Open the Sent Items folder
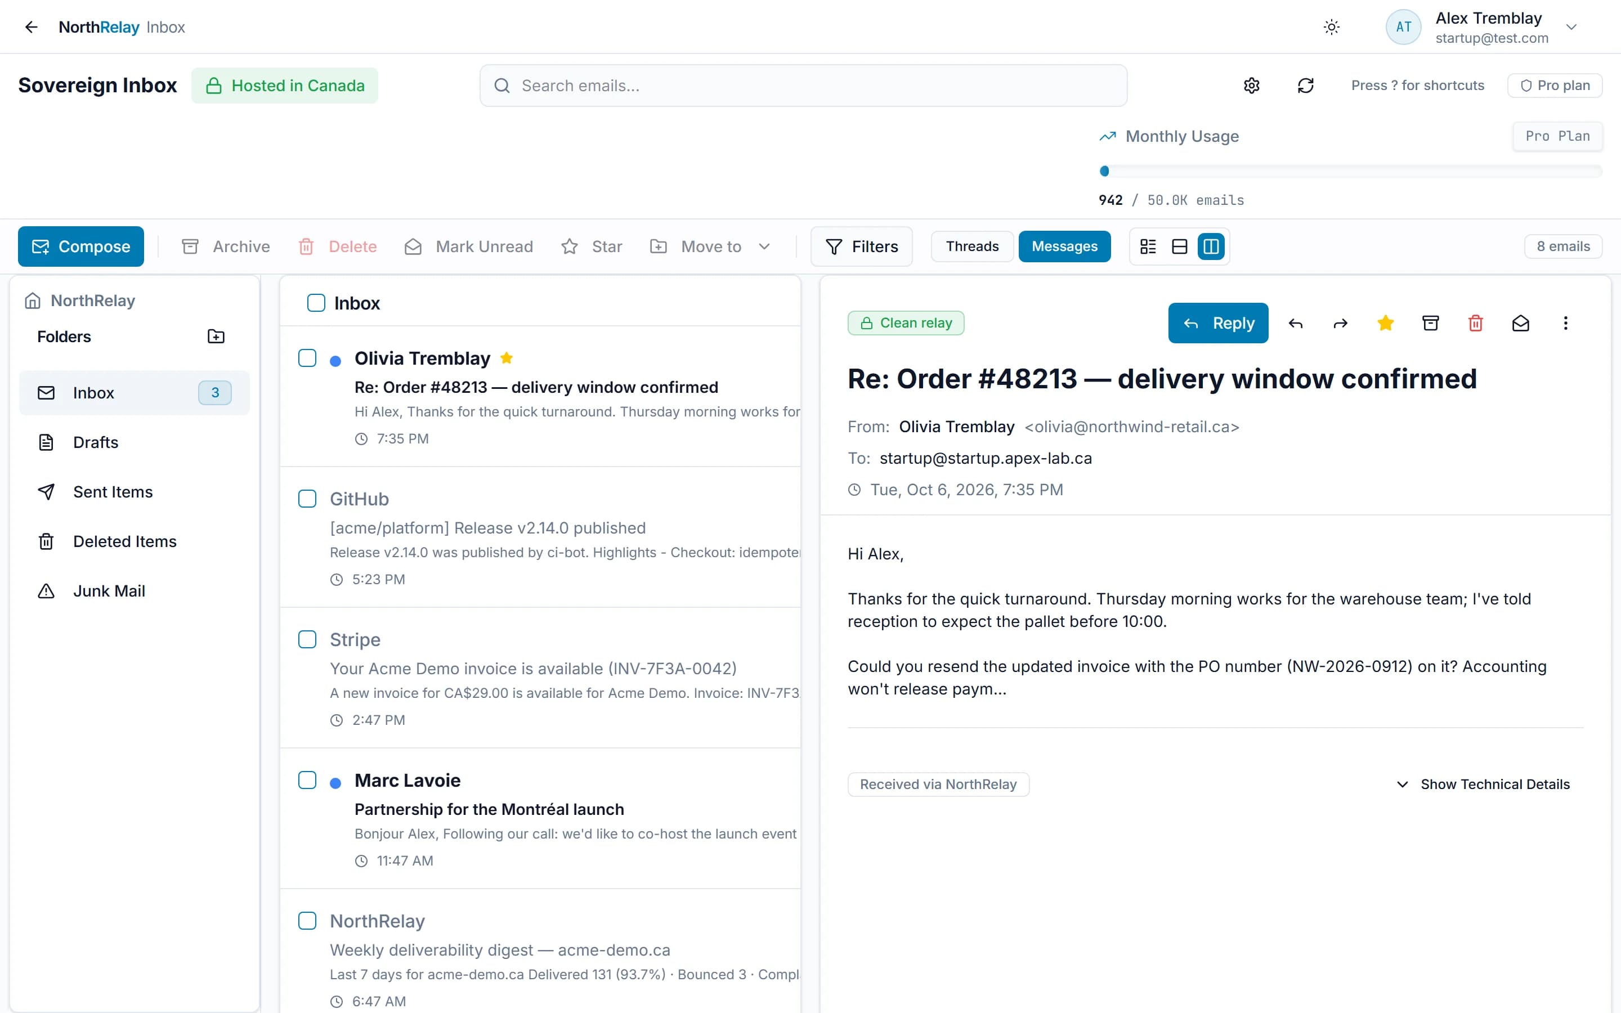1621x1013 pixels. point(134,492)
